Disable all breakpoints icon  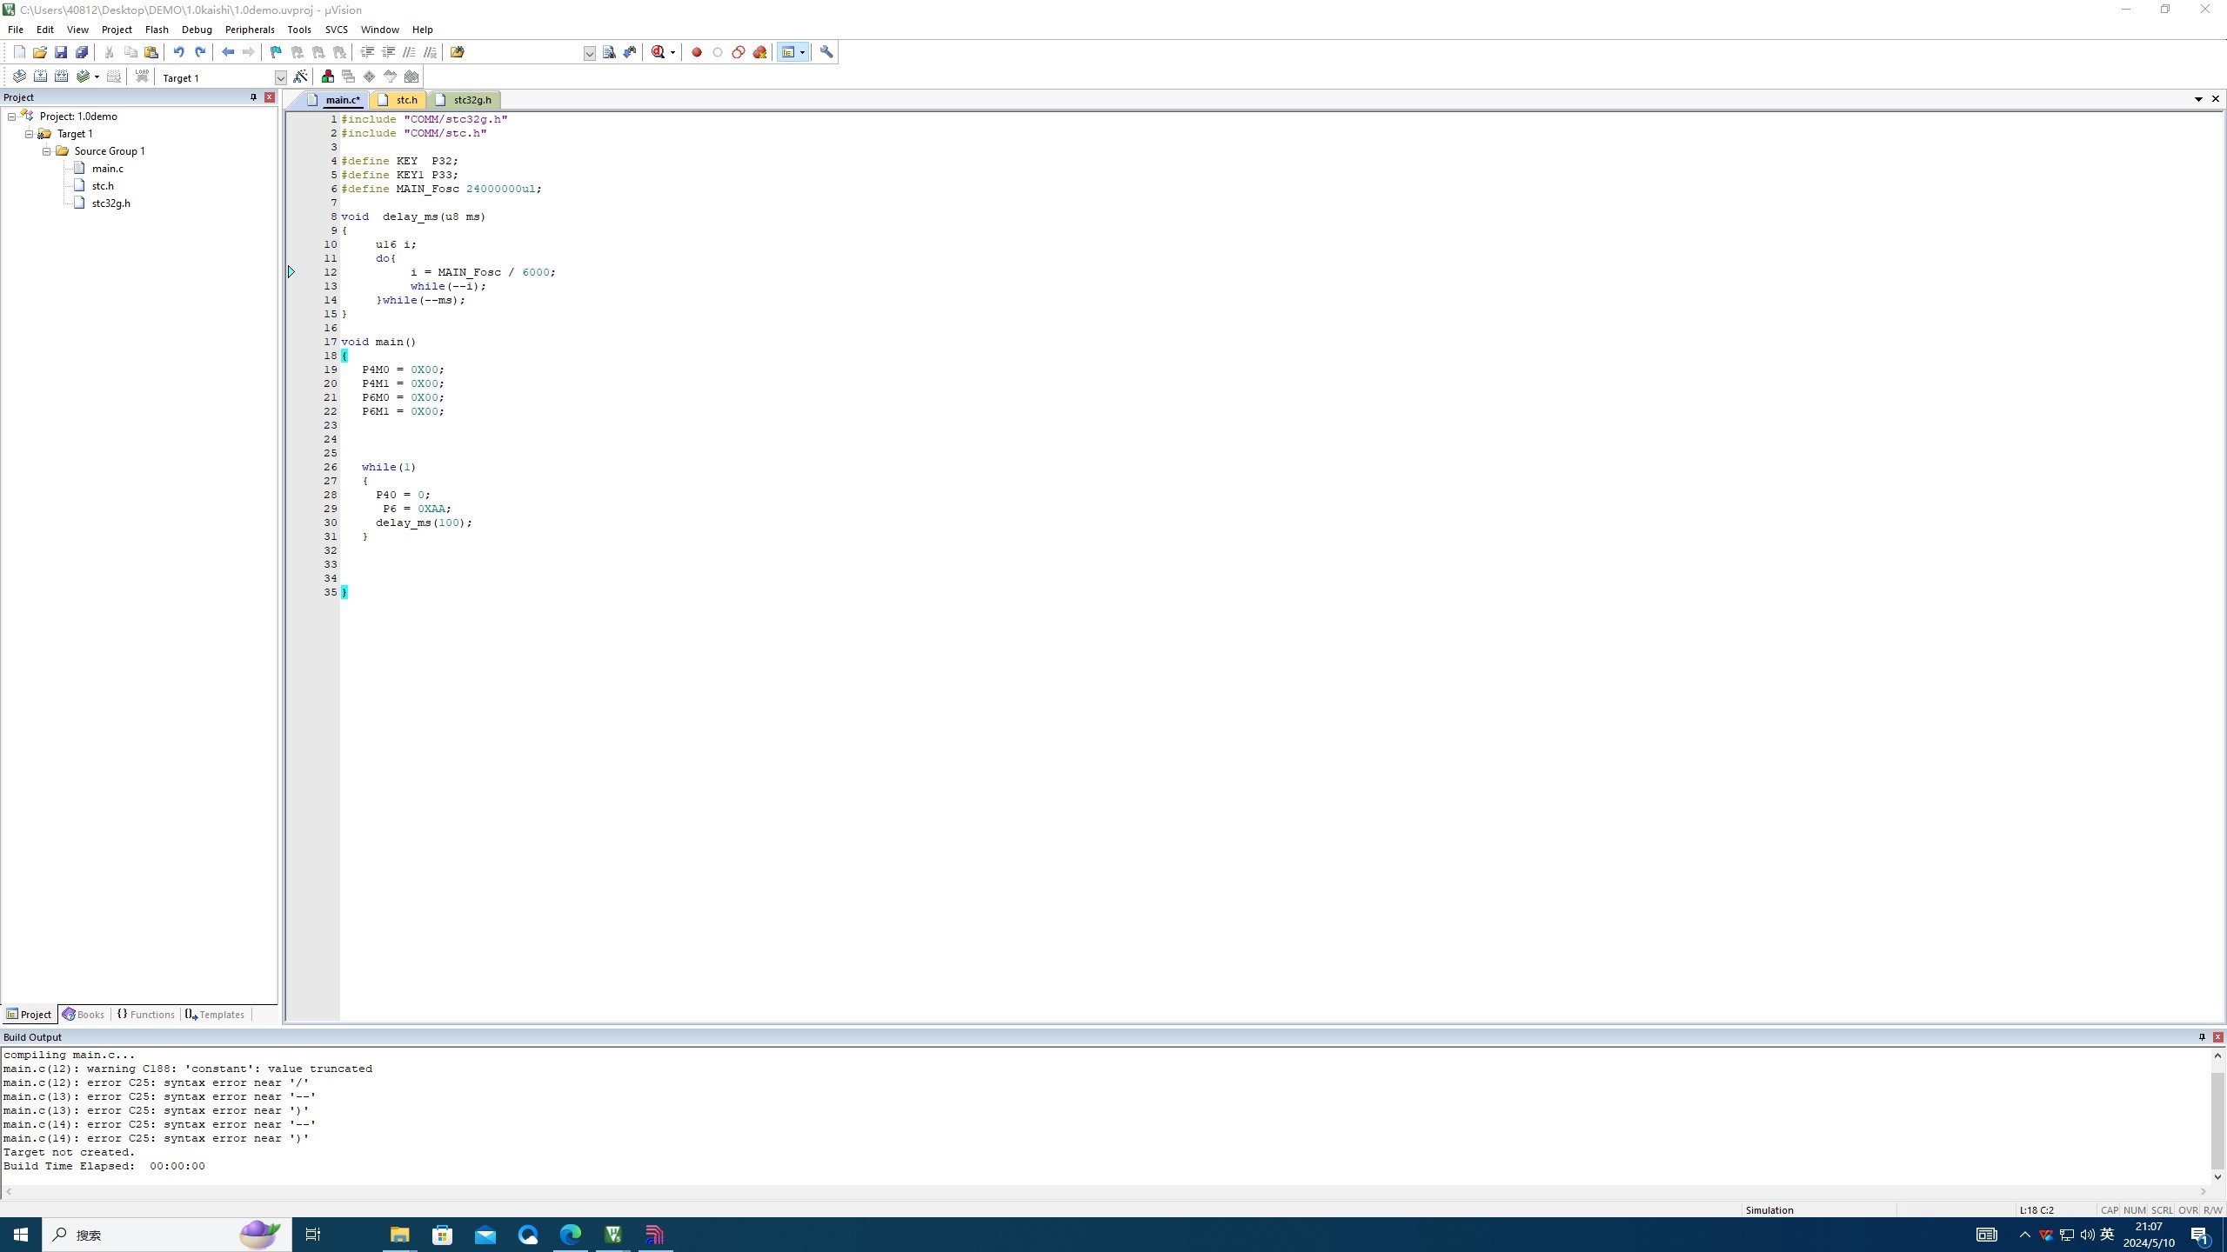(x=739, y=52)
